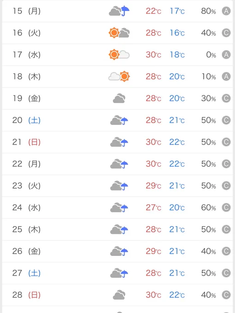Screen dimensions: 235x313
Task: Open the 23 (火) forecast entry
Action: coord(117,186)
